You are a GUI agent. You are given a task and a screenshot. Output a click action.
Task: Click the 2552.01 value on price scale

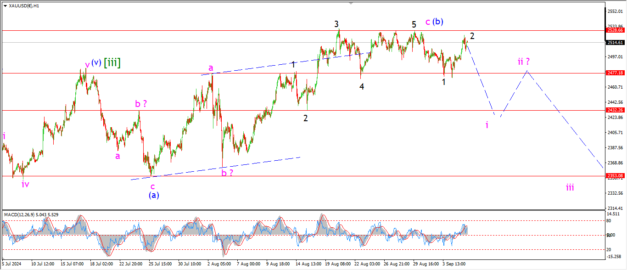tap(615, 11)
